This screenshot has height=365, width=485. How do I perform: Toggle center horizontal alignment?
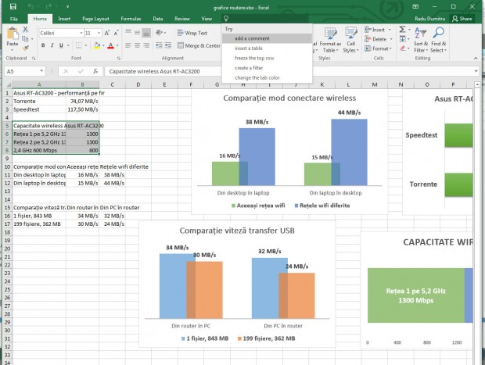point(138,45)
